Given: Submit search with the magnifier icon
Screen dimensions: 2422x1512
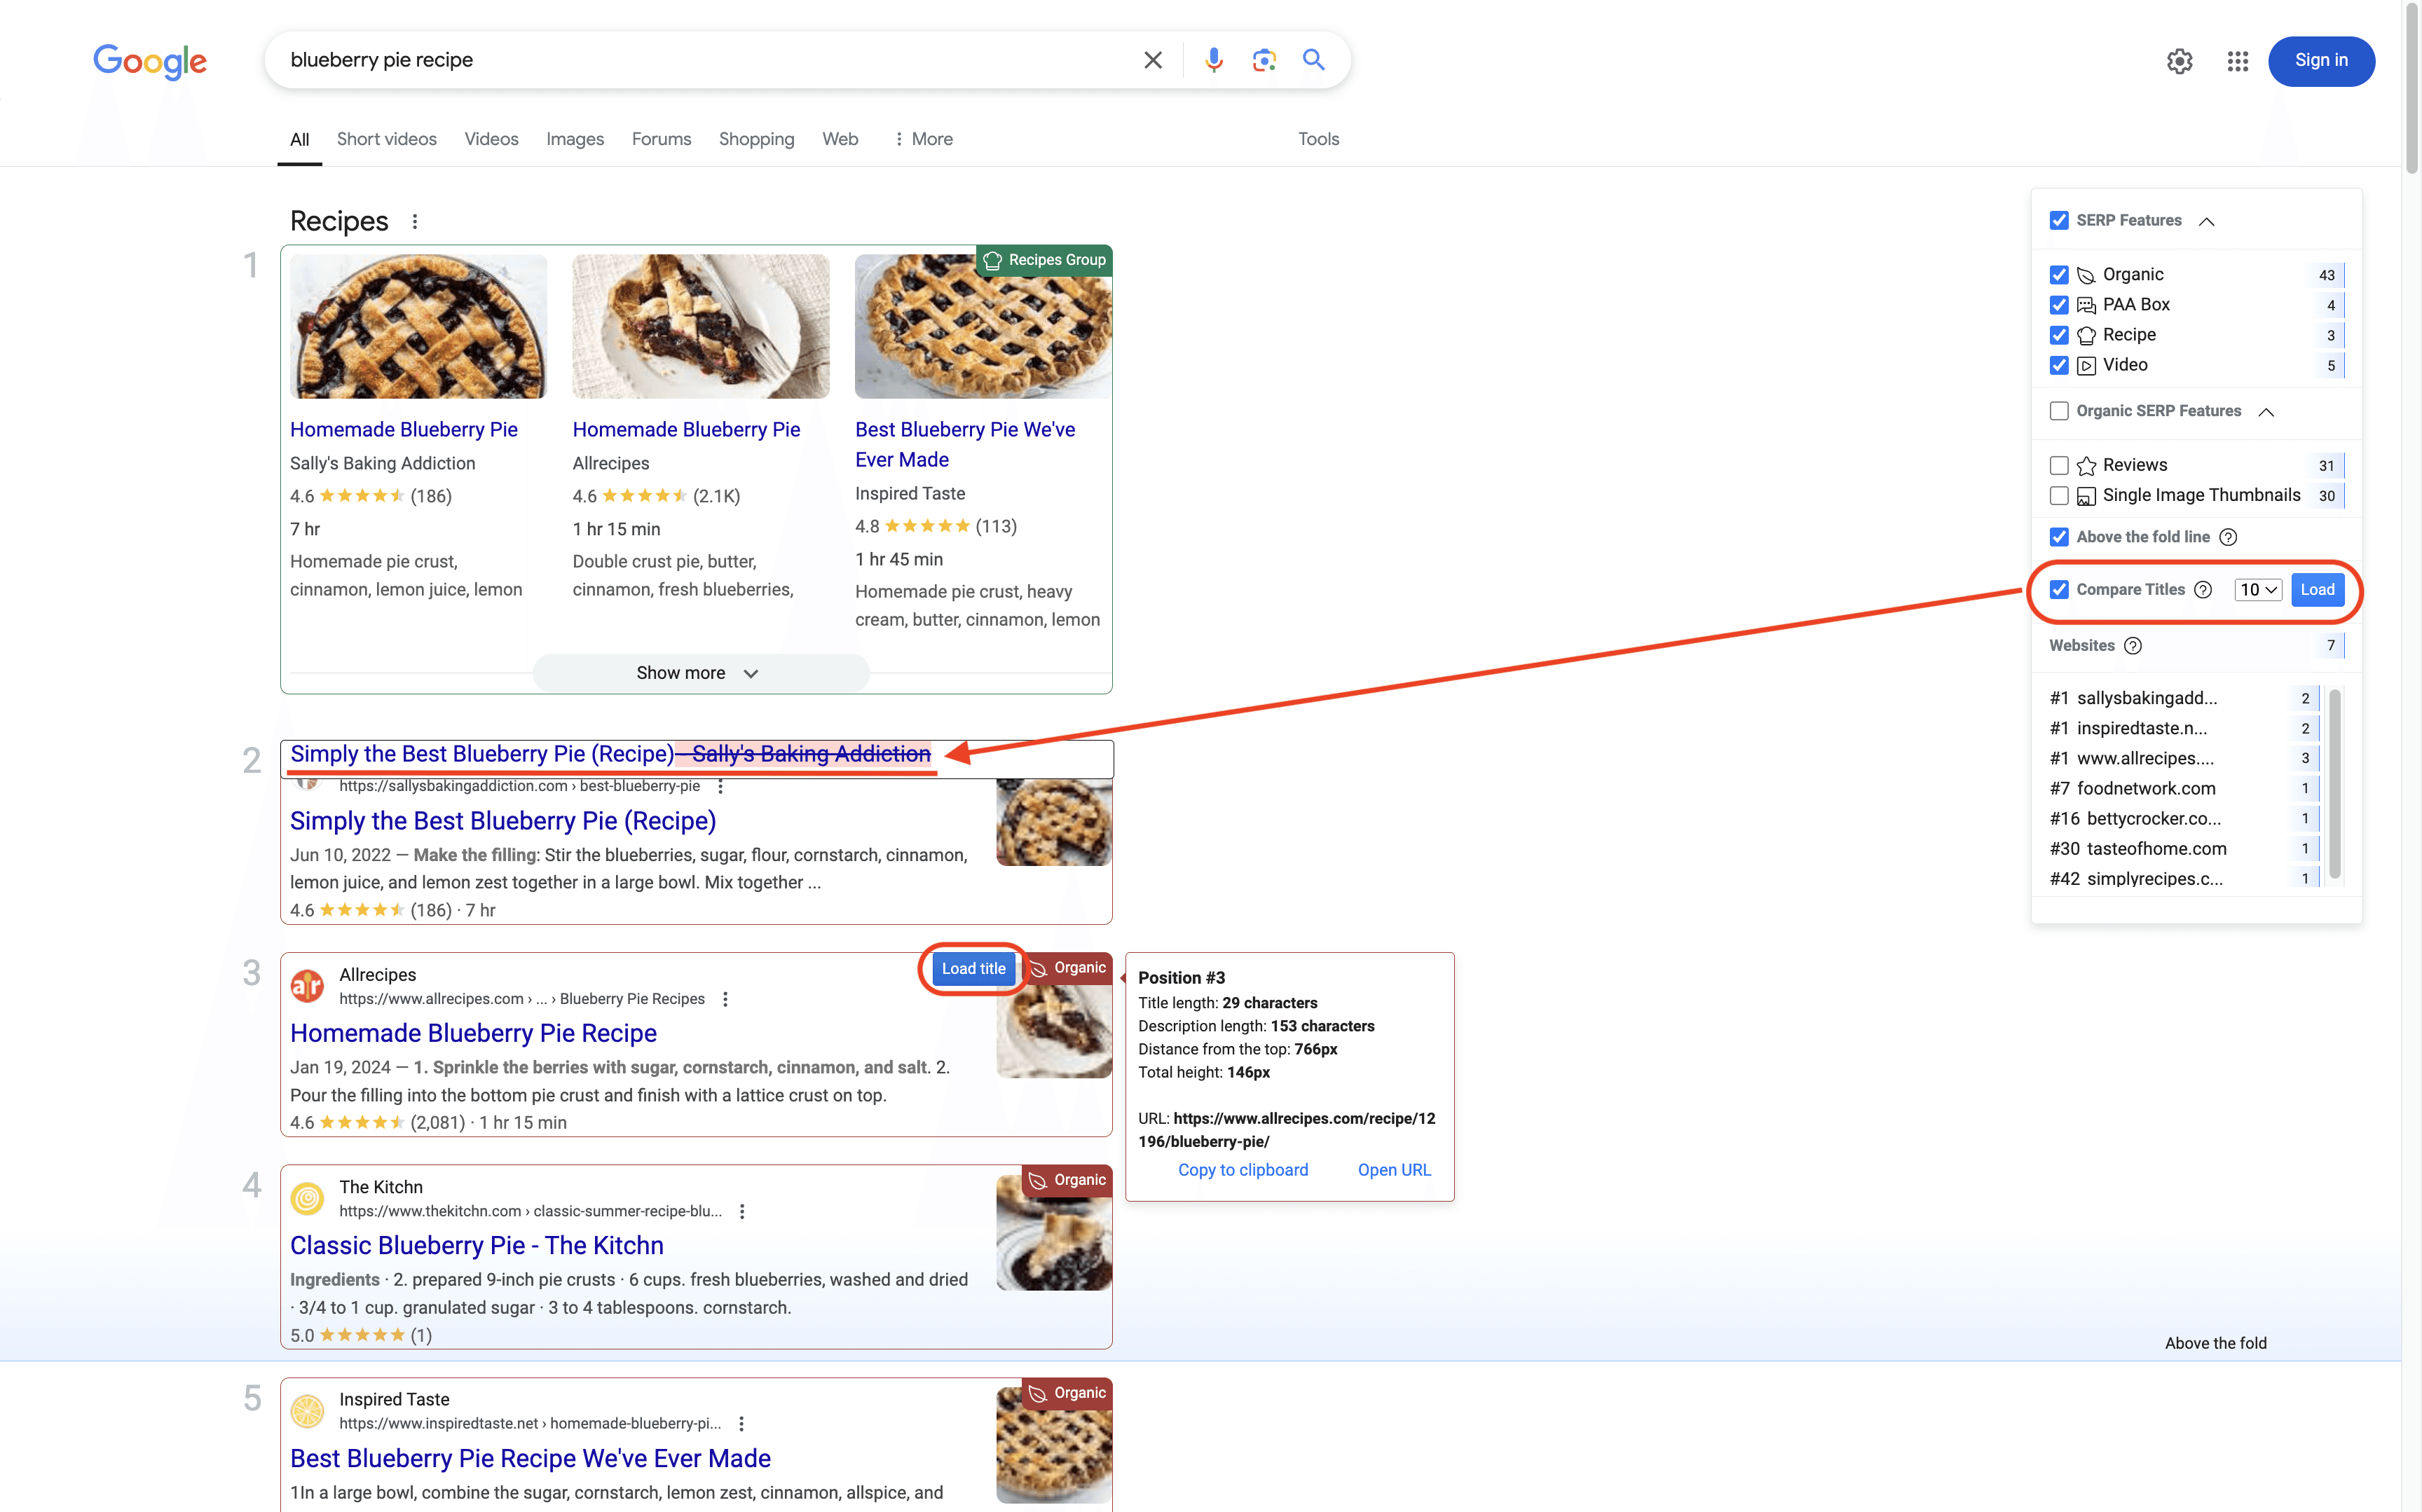Looking at the screenshot, I should coord(1314,60).
